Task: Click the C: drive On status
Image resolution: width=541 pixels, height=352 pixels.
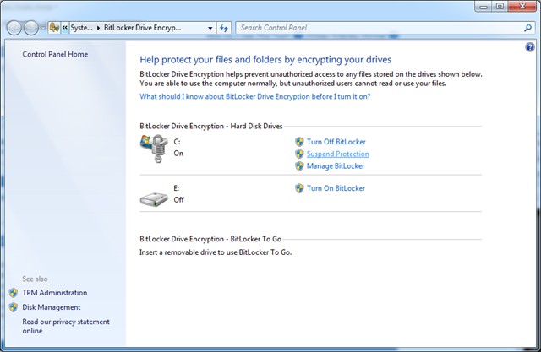Action: [178, 154]
